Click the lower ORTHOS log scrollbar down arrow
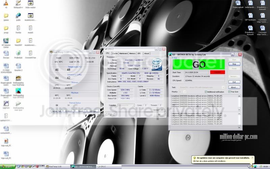Screen dimensions: 270x169 coord(239,127)
